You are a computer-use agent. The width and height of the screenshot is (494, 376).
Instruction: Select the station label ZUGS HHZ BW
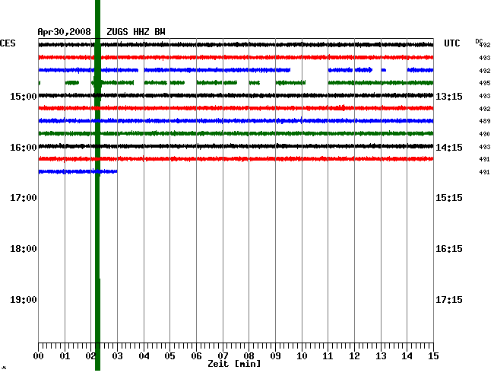tap(136, 32)
